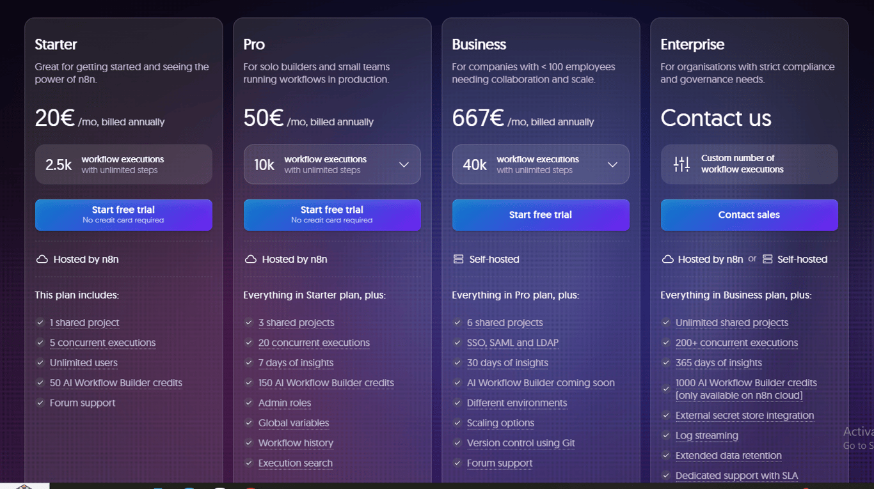Open the SSO, SAML and LDAP feature link

click(x=512, y=343)
